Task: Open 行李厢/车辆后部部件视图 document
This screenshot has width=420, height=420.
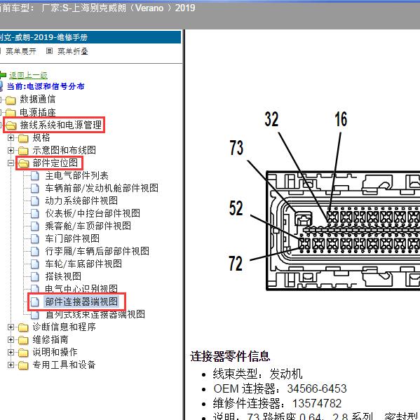Action: pos(97,251)
